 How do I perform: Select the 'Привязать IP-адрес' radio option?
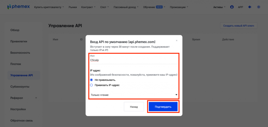coord(91,85)
